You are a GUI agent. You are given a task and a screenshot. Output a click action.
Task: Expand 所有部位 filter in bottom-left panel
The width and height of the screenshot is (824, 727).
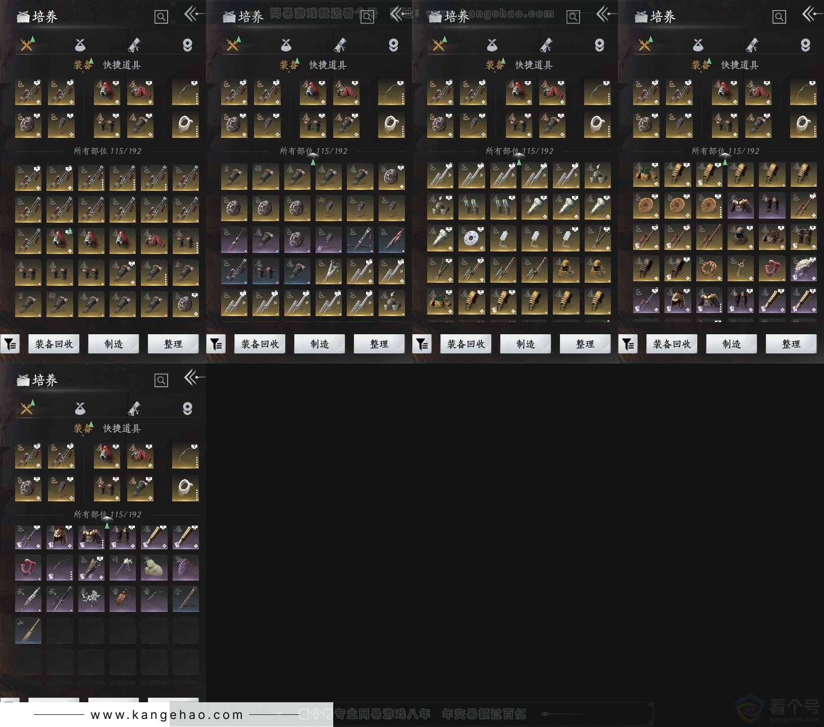(108, 514)
